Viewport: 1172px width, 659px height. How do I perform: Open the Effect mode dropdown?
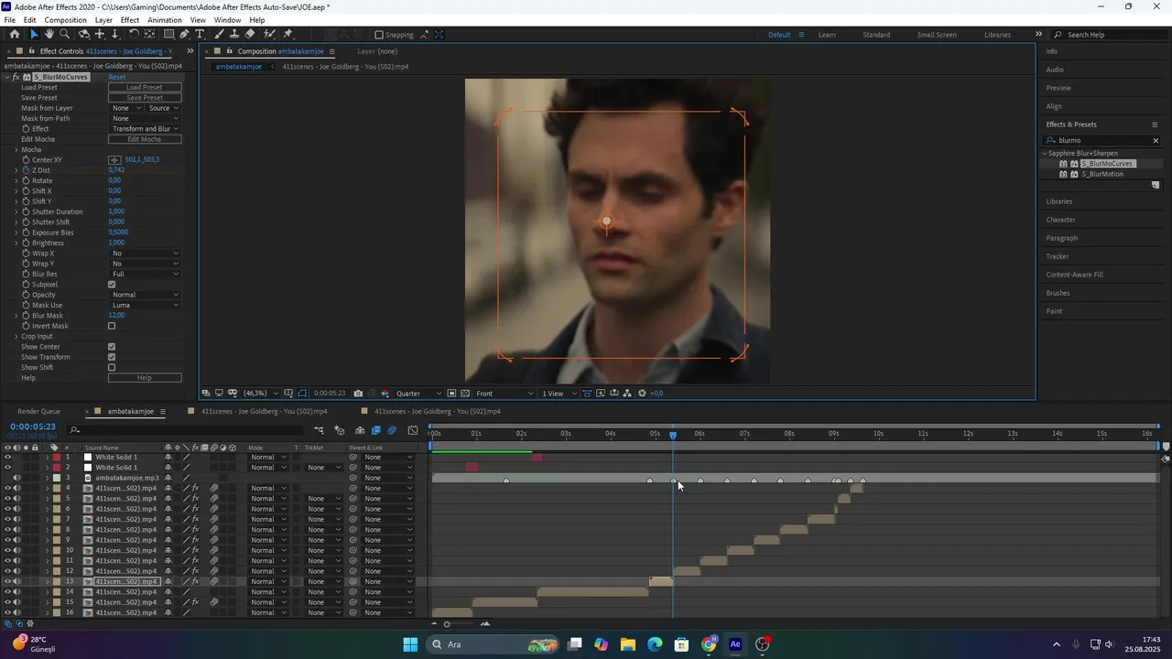(x=145, y=129)
